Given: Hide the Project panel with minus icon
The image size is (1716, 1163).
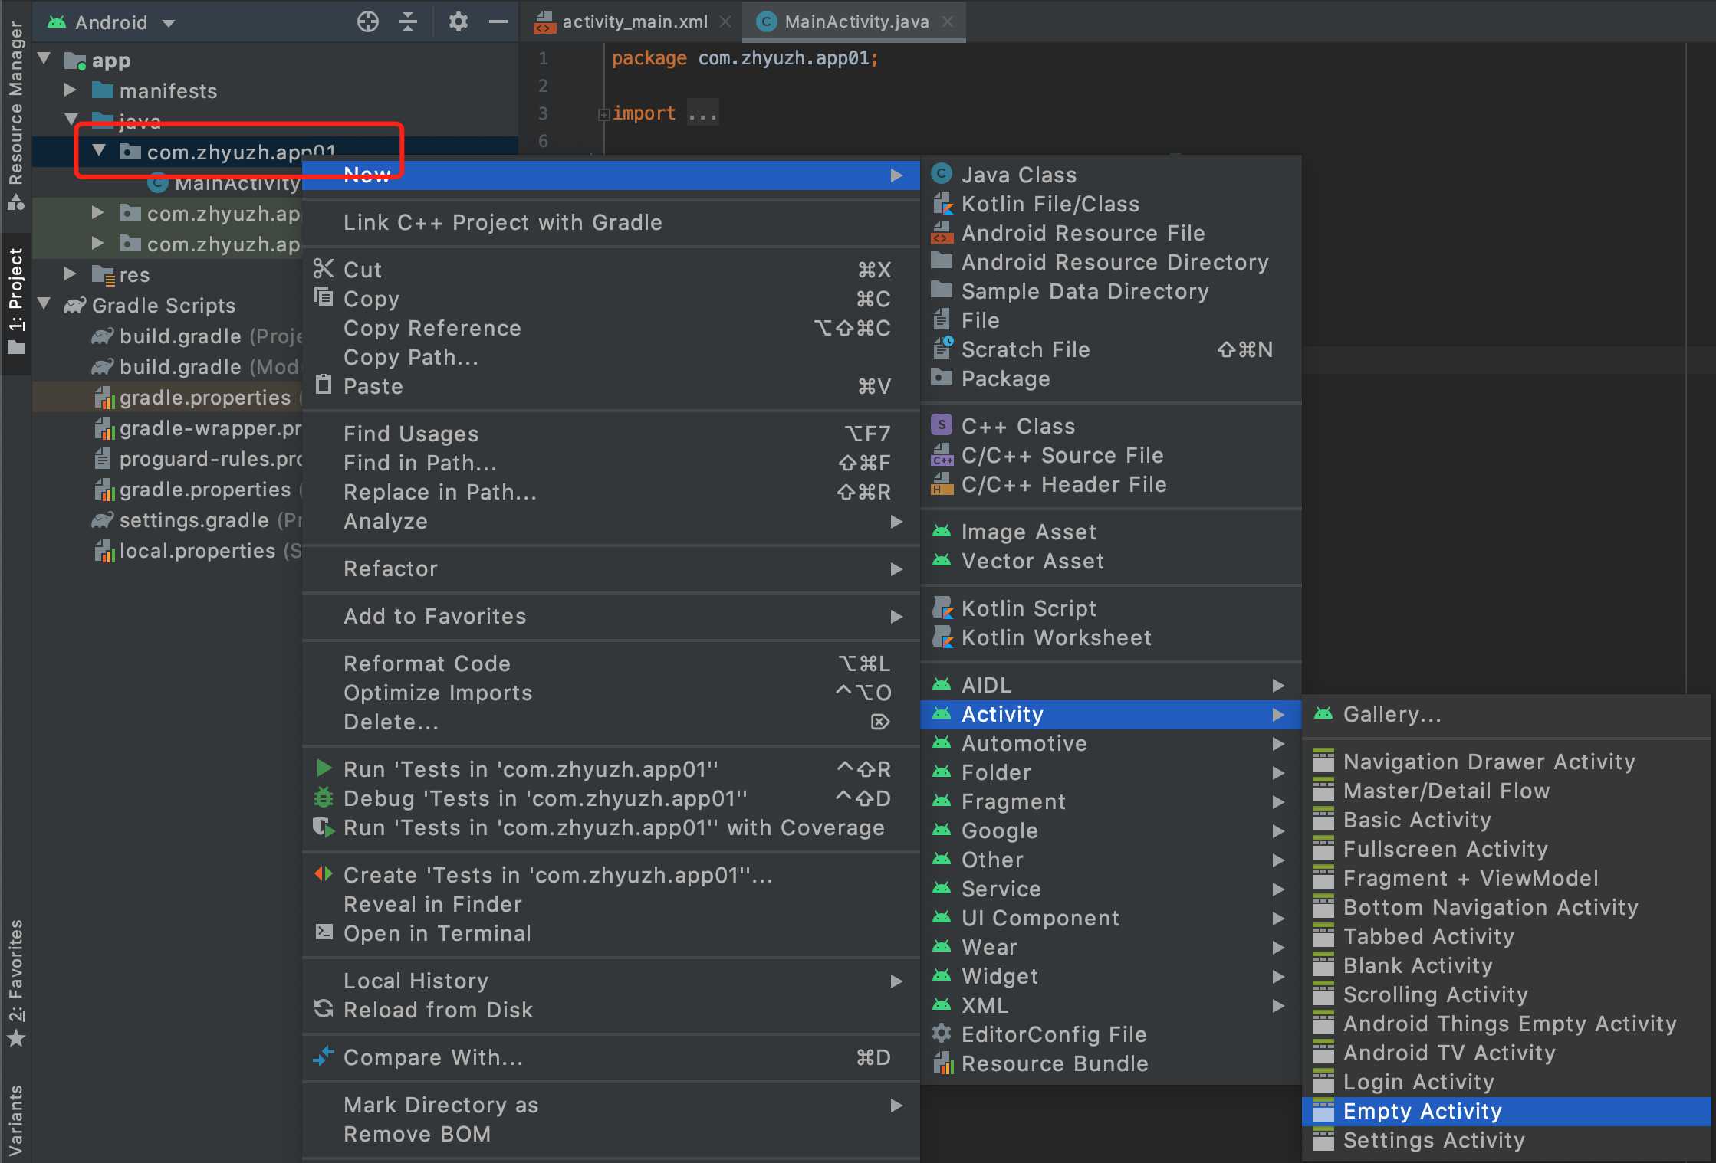Looking at the screenshot, I should pos(498,21).
